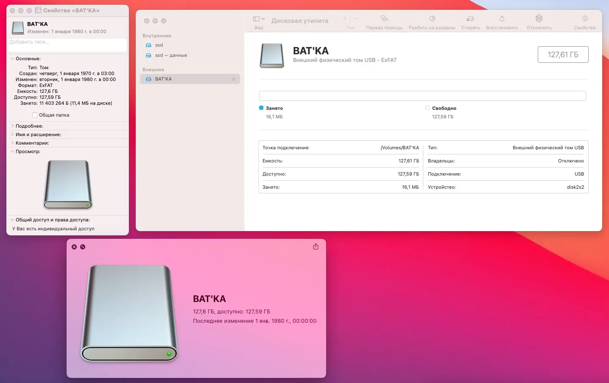Viewport: 609px width, 383px height.
Task: Open the Partition (Разбить на разделы) tool
Action: [x=432, y=19]
